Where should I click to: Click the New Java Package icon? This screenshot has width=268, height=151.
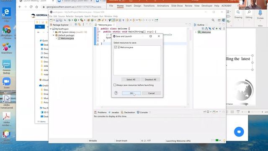[88, 20]
